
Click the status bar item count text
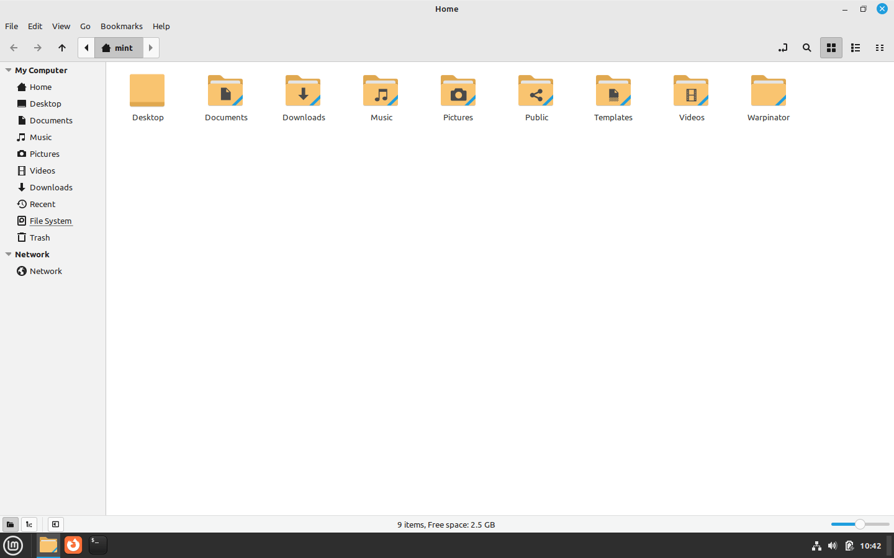[446, 525]
